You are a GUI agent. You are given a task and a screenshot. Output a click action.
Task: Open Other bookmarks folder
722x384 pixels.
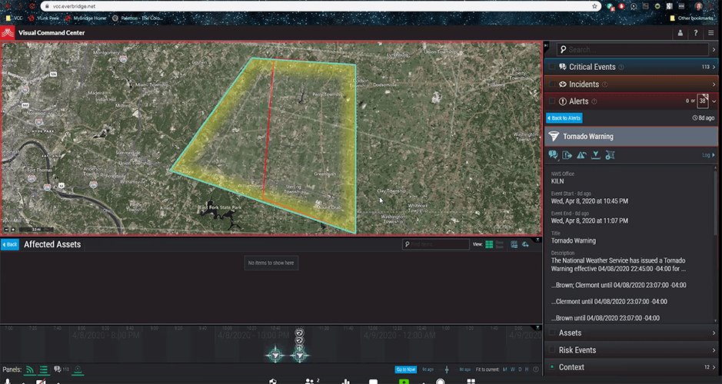coord(692,18)
